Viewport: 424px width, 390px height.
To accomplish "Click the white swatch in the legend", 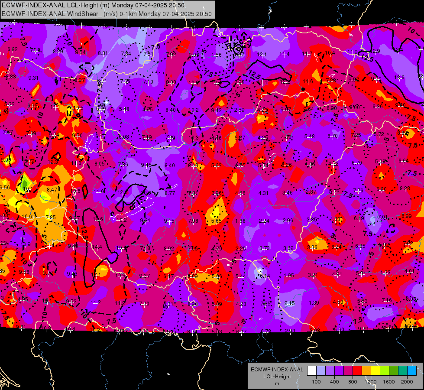I will (x=312, y=371).
